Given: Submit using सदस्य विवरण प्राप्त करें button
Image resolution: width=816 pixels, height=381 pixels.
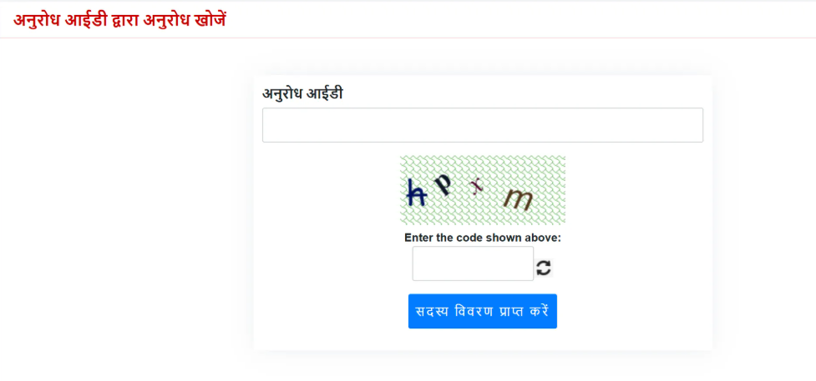Looking at the screenshot, I should pos(483,311).
